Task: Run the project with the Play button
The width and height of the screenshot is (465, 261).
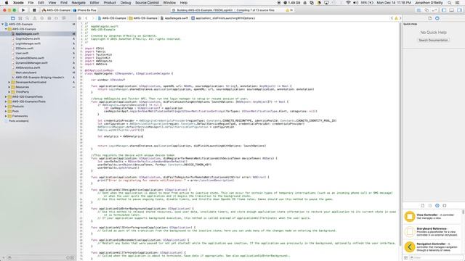Action: 23,10
